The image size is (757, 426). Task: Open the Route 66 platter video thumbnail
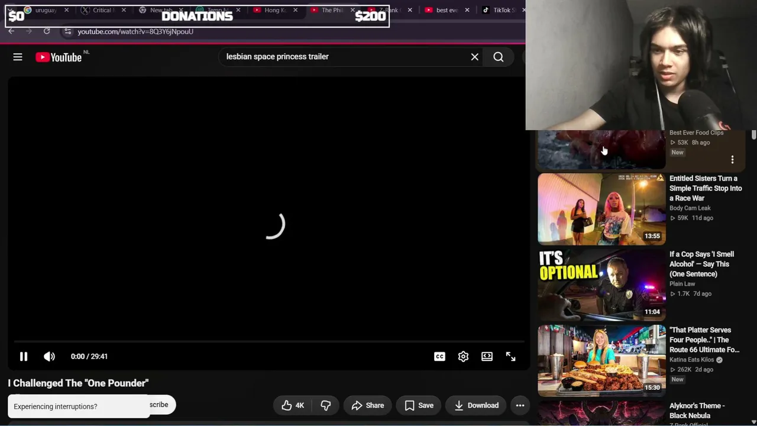point(601,360)
